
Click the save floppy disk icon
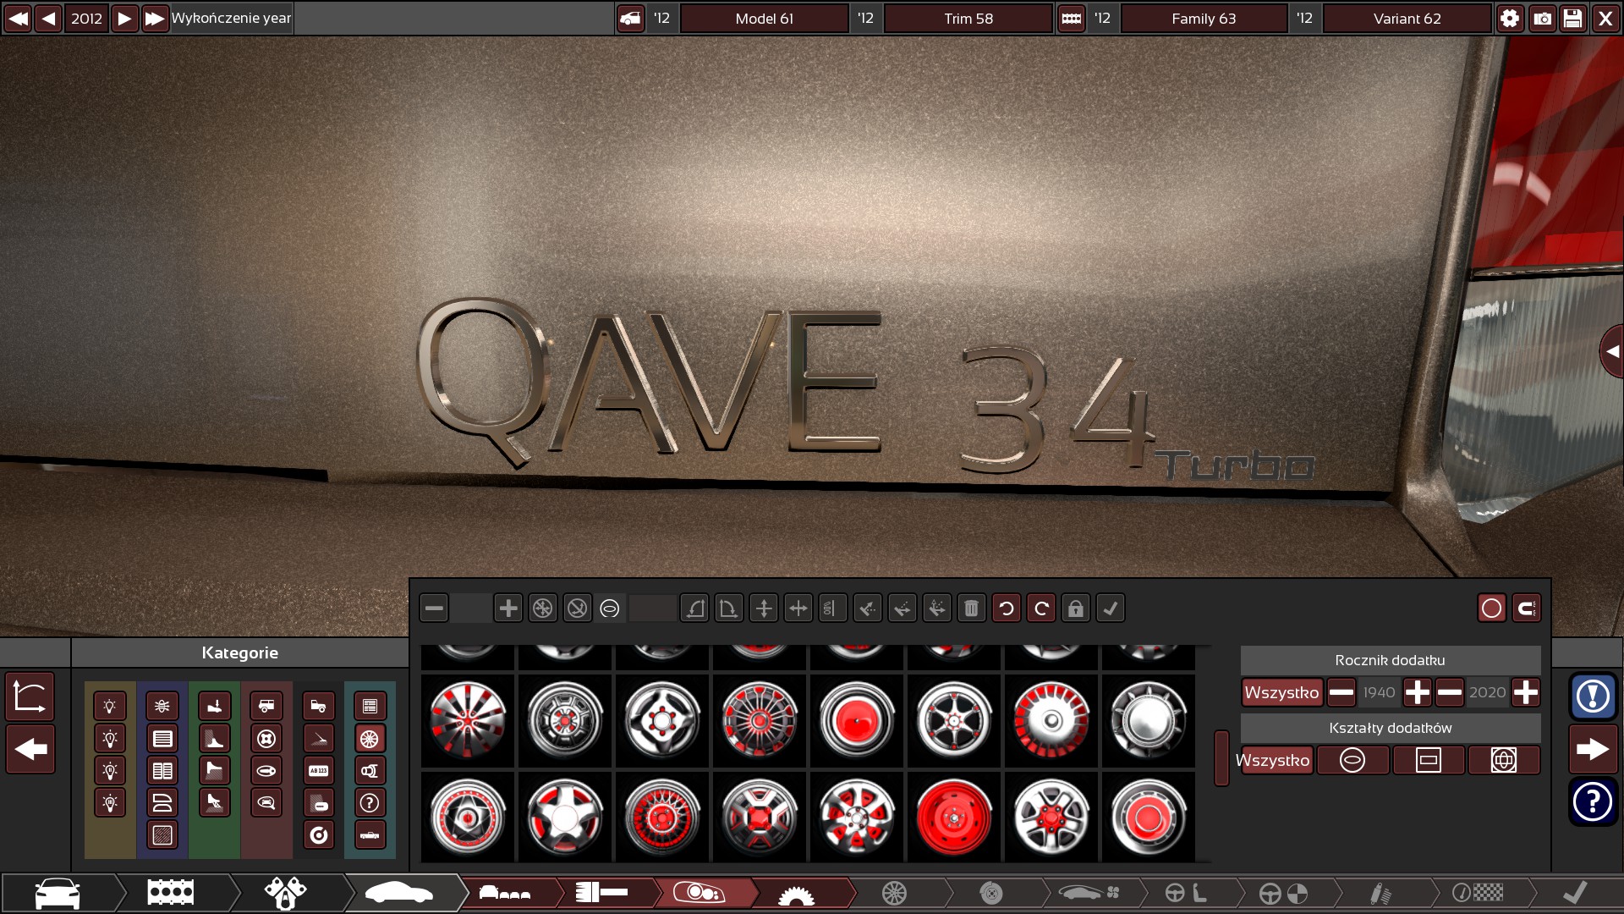(x=1572, y=19)
